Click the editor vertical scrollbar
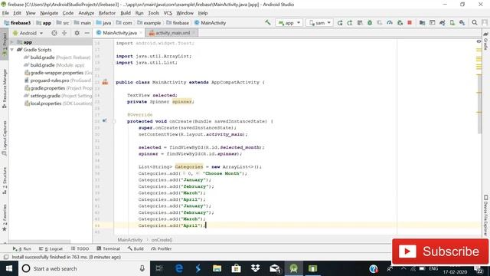The image size is (490, 276). pyautogui.click(x=480, y=105)
